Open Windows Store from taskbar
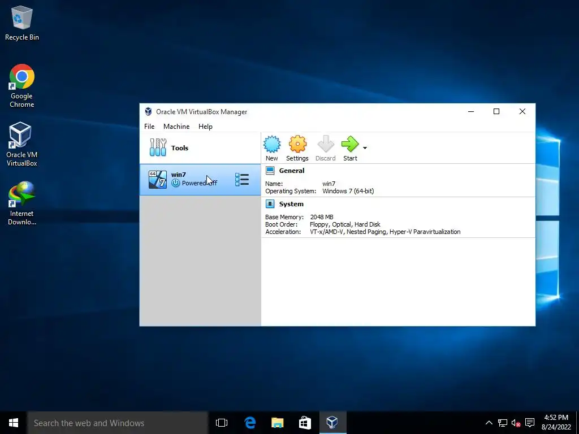579x434 pixels. point(305,423)
